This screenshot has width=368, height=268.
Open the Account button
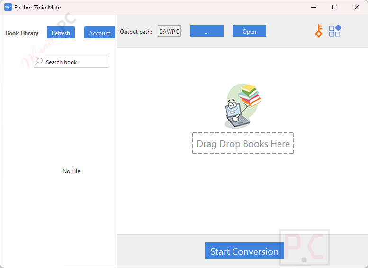coord(99,33)
